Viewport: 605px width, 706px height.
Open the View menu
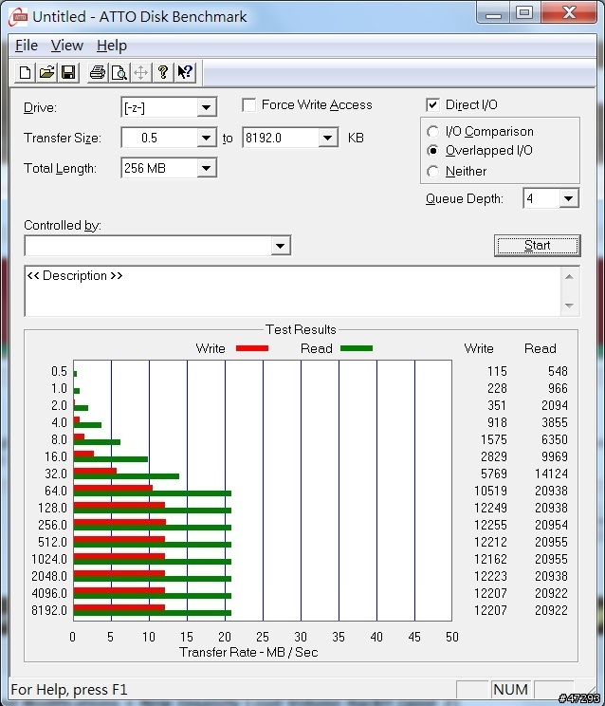point(66,46)
